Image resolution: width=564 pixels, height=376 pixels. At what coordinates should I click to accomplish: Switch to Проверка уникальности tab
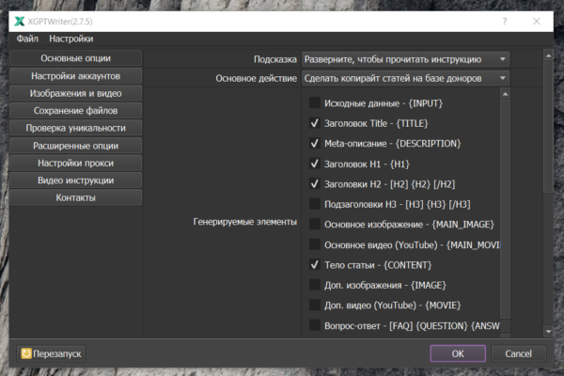click(75, 128)
